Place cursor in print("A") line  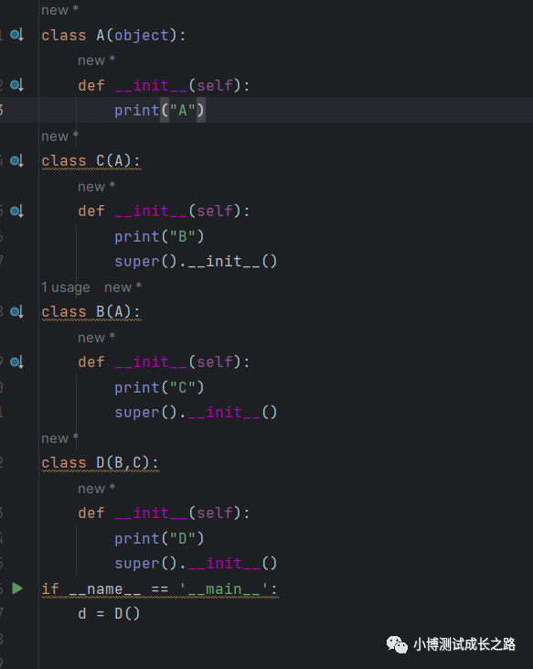click(x=160, y=111)
